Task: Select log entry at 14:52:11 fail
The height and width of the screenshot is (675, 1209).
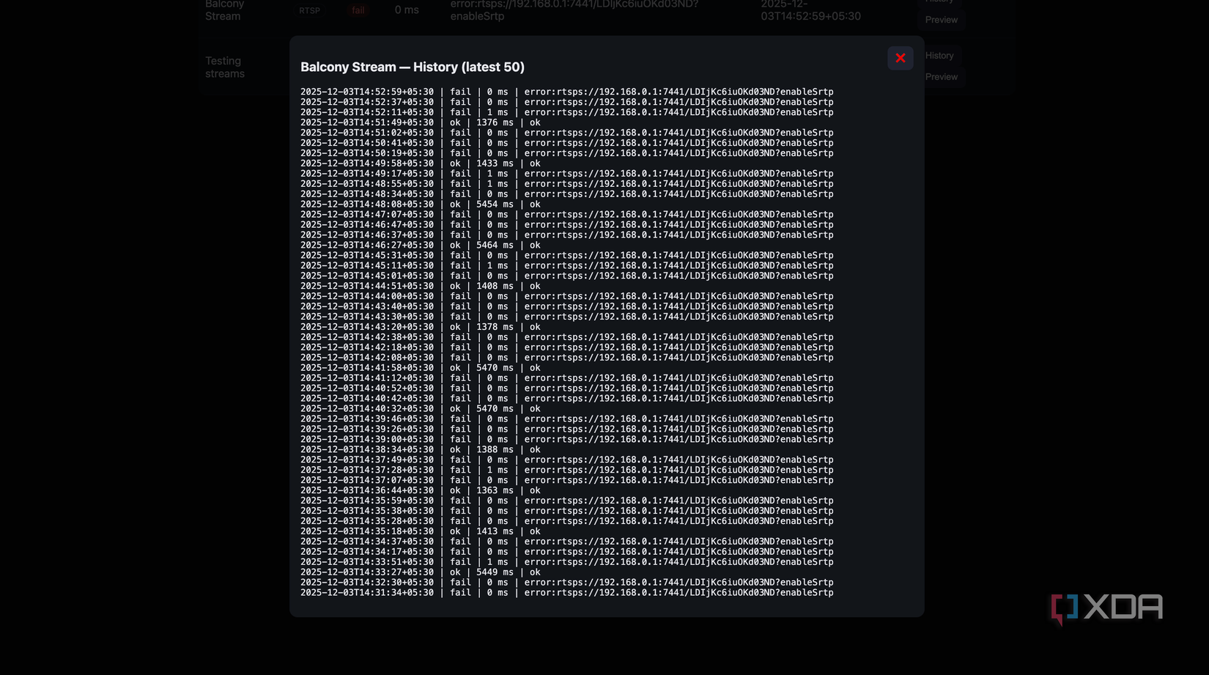Action: tap(566, 112)
